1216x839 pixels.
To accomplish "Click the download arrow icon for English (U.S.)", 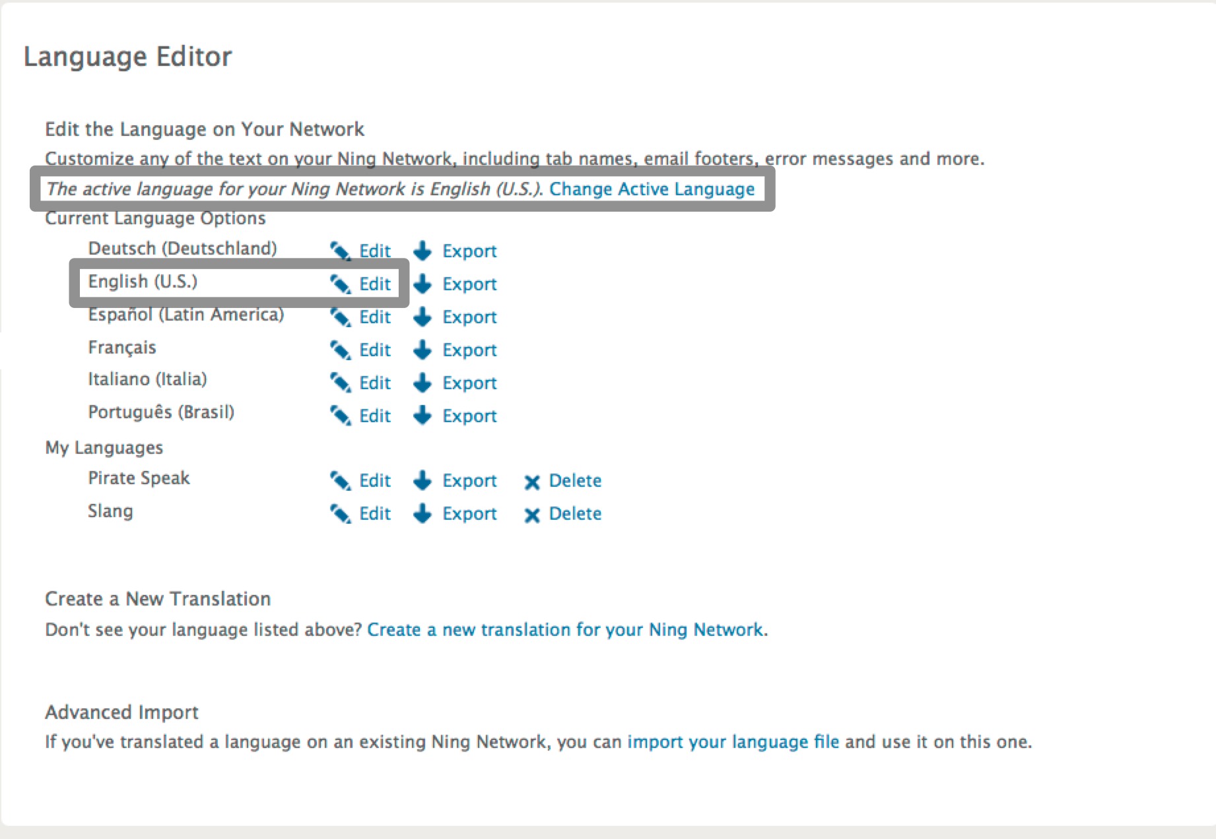I will pos(422,284).
